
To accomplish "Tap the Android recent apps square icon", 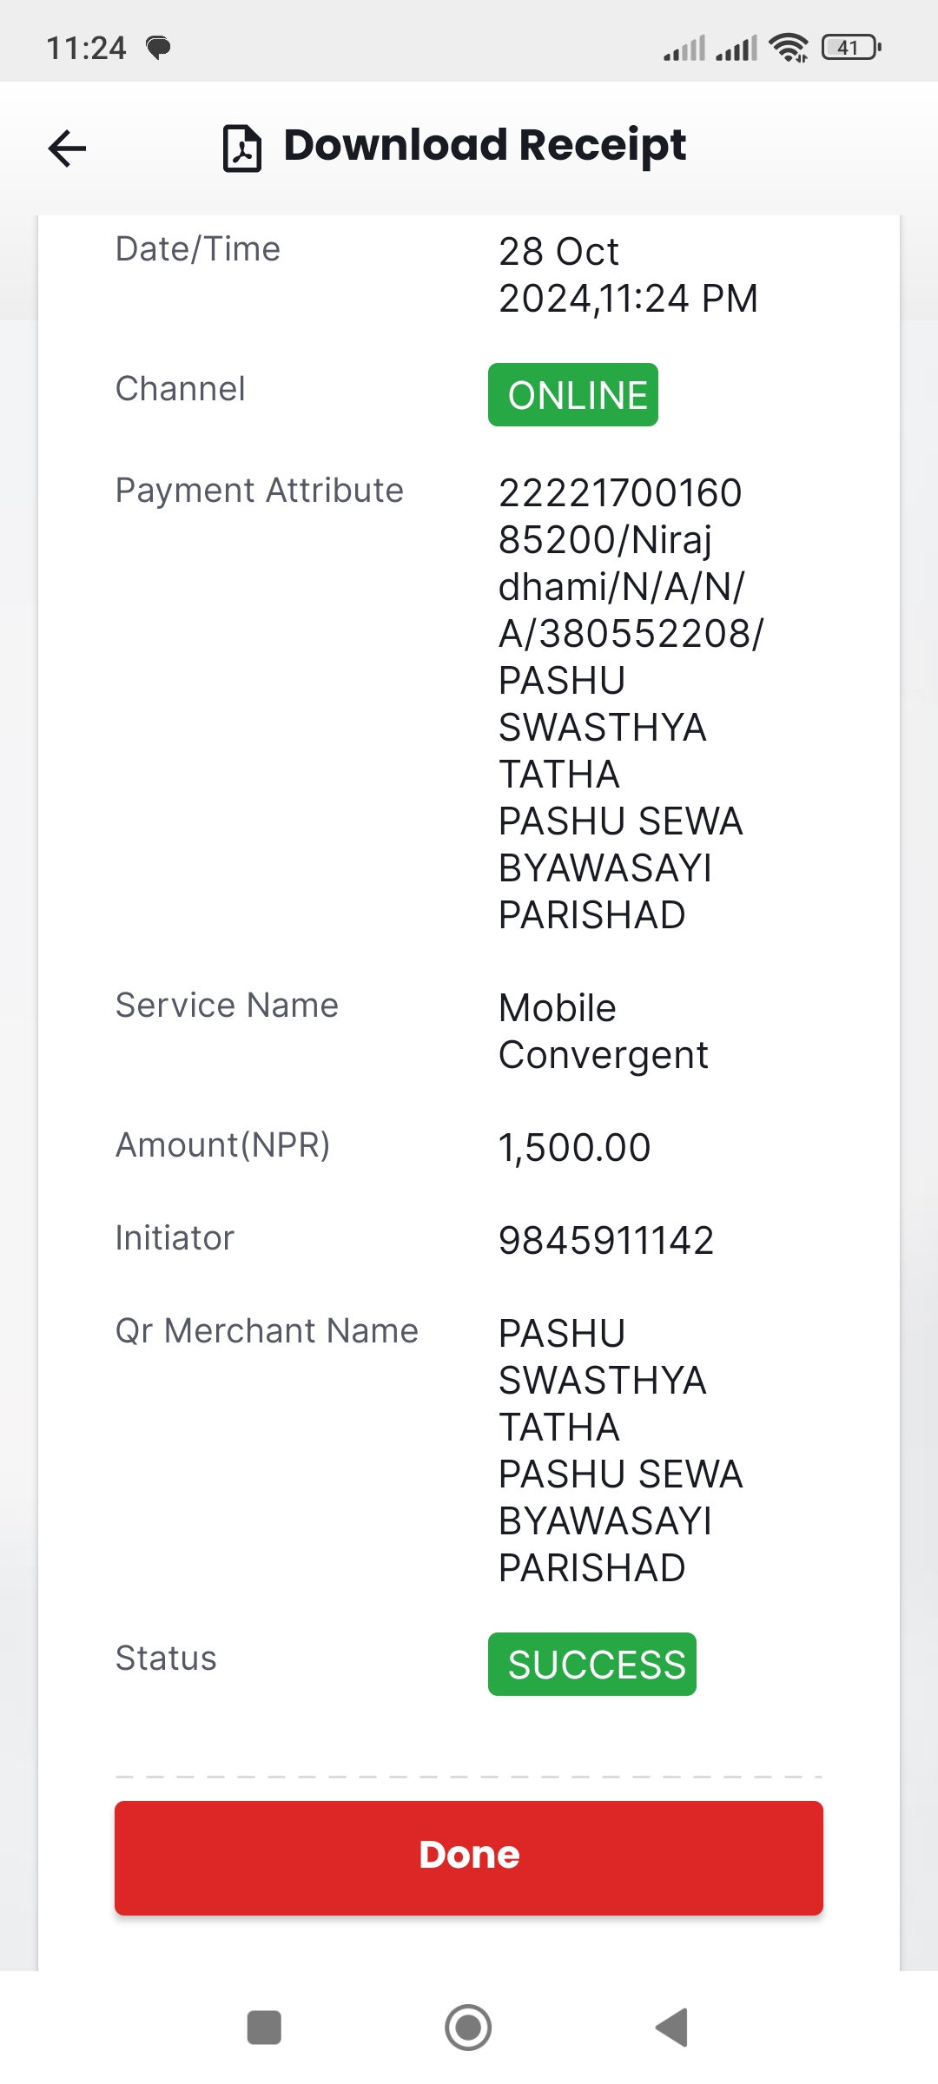I will (264, 2028).
